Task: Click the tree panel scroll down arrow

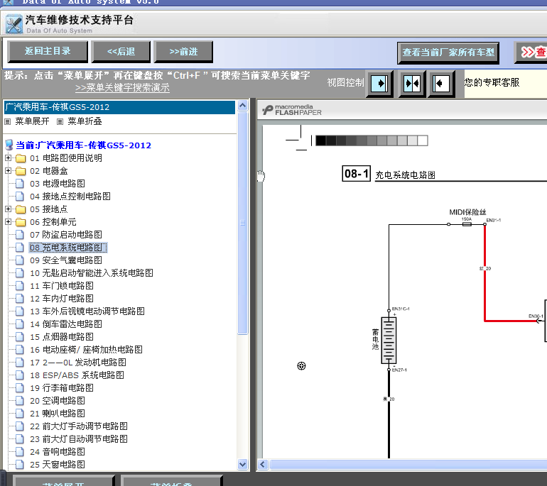Action: pos(243,465)
